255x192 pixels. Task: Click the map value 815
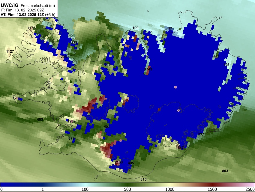point(143,179)
